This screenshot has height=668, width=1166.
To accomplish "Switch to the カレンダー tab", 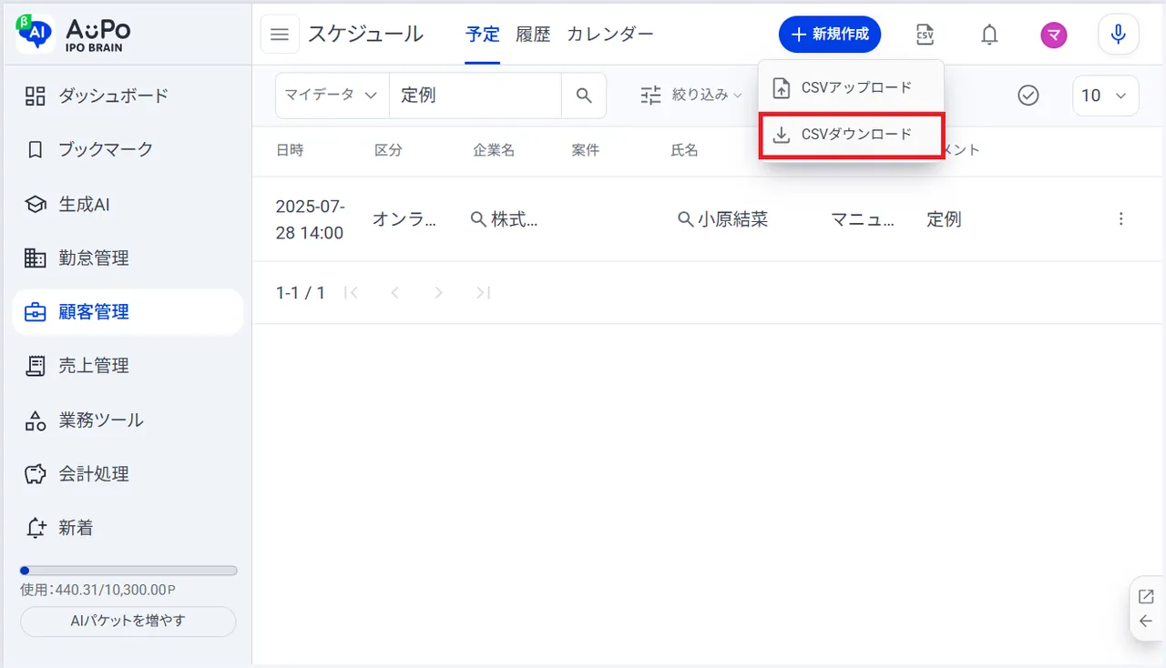I will [610, 35].
